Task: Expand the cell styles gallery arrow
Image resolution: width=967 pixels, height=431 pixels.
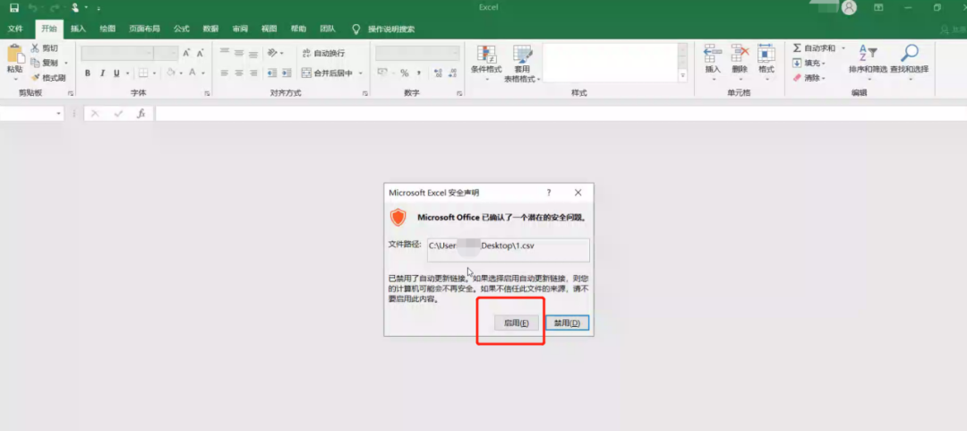Action: [x=682, y=75]
